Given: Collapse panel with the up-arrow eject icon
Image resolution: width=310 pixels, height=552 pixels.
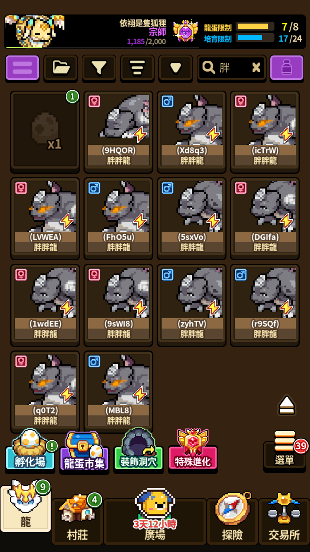Looking at the screenshot, I should click(x=286, y=405).
